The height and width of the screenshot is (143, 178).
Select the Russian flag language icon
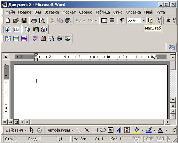[x=24, y=39]
